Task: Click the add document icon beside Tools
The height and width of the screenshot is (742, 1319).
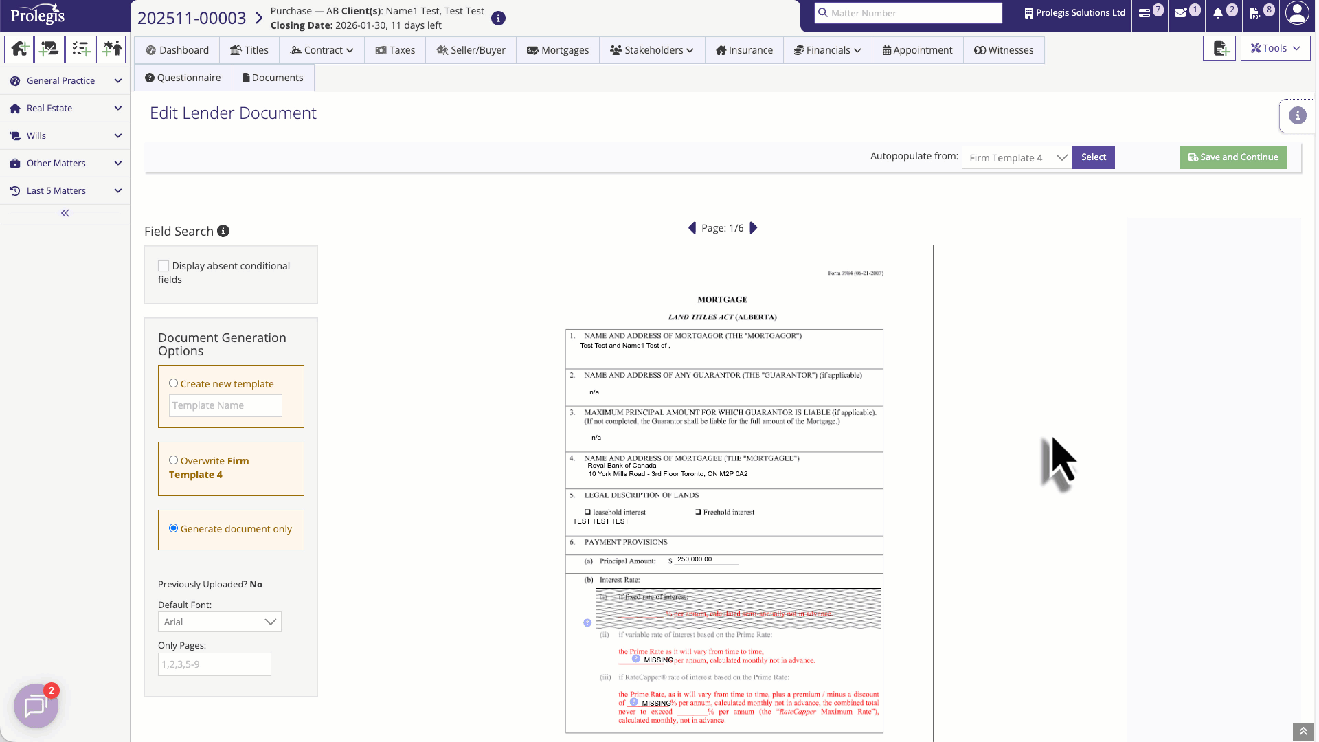Action: coord(1219,49)
